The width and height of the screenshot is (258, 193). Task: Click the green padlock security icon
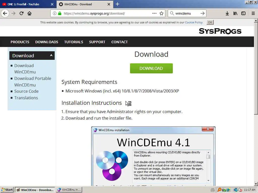[x=60, y=13]
